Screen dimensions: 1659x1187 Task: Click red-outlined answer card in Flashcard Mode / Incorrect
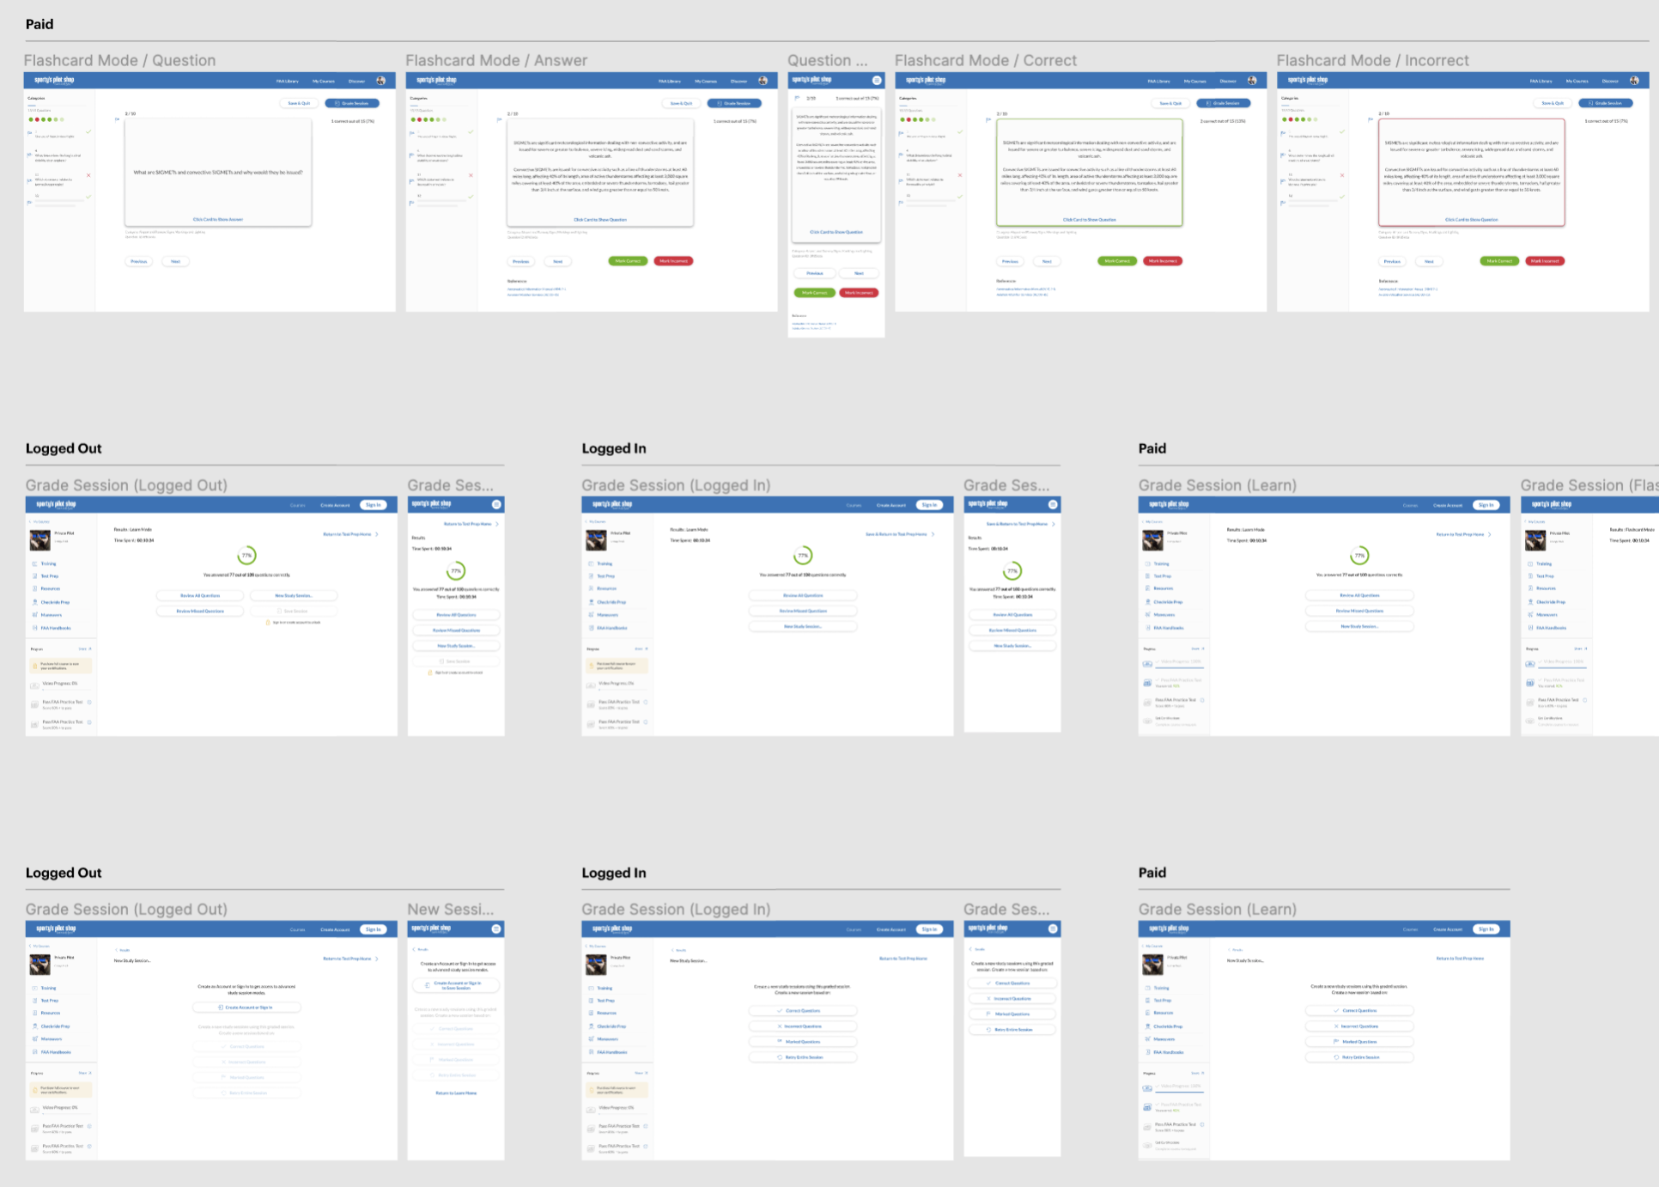pos(1472,173)
